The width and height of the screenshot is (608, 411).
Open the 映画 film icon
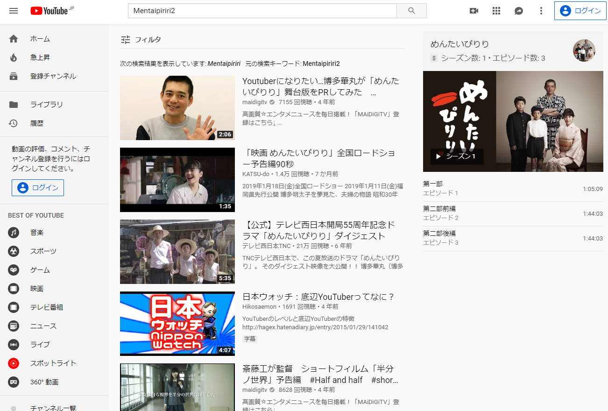point(14,289)
